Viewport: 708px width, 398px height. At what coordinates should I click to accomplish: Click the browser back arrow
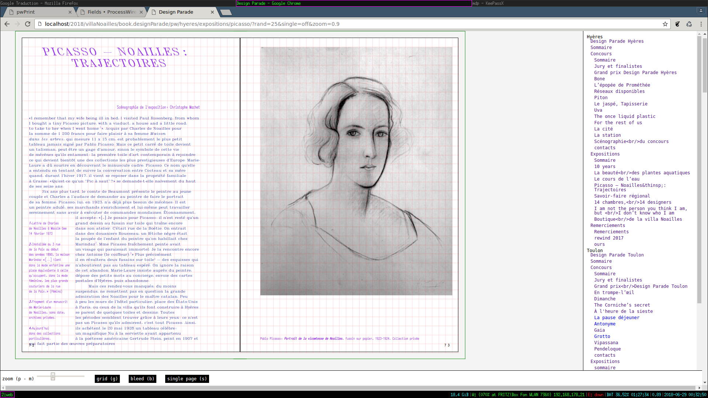7,24
